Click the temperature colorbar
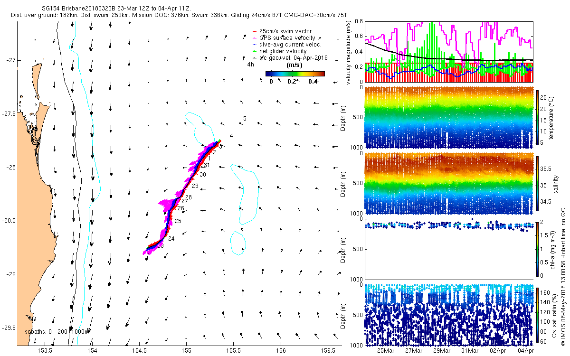 coord(538,118)
